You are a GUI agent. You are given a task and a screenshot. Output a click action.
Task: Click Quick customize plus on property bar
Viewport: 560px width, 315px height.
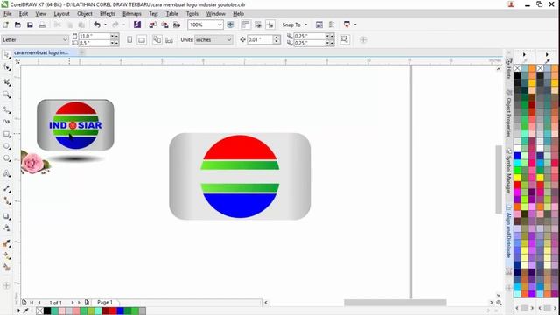tap(363, 39)
